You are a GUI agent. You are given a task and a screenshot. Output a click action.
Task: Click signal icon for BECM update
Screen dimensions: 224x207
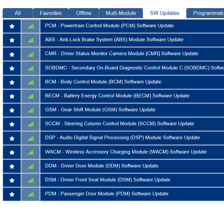(x=31, y=96)
